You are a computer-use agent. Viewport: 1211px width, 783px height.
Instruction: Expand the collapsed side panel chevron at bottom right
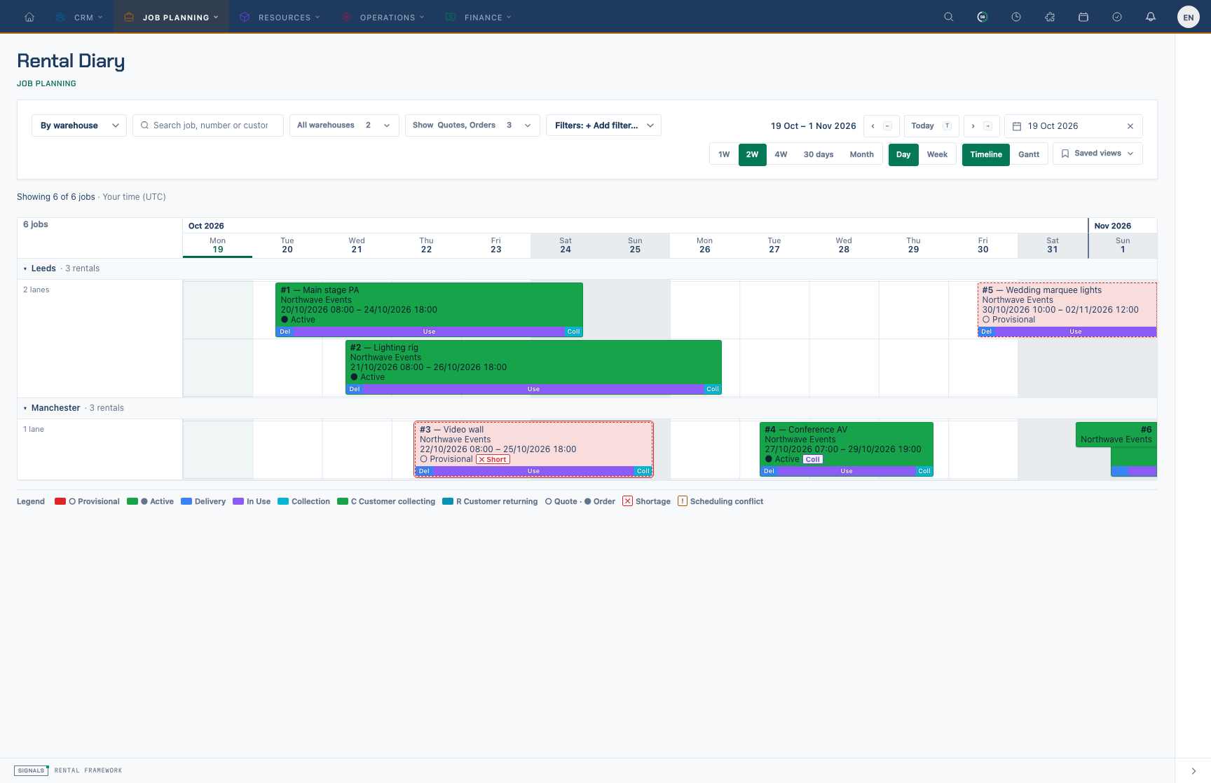tap(1193, 771)
